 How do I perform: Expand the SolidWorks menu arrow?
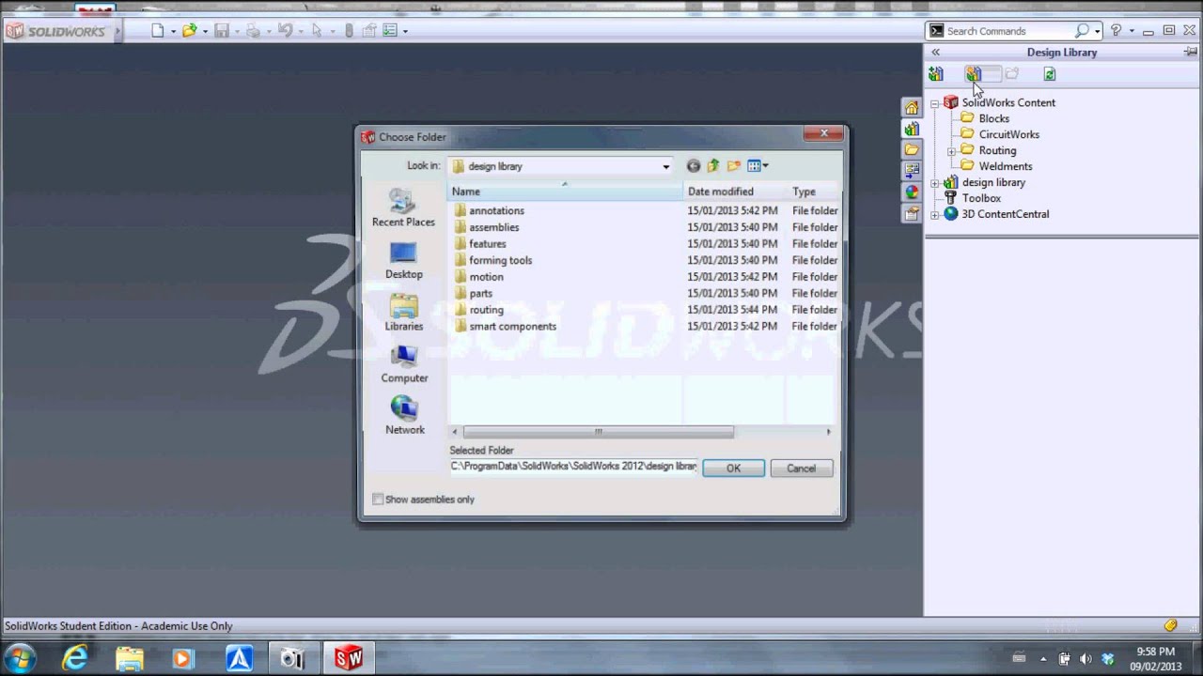pyautogui.click(x=118, y=31)
